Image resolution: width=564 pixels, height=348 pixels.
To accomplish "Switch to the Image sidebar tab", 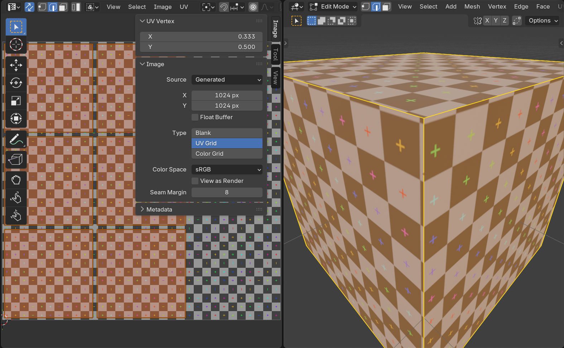I will coord(275,29).
